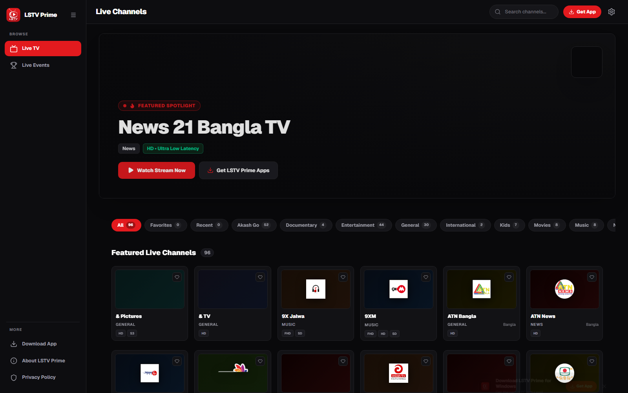Toggle heart on the asian tv card
This screenshot has height=393, width=628.
[x=426, y=361]
